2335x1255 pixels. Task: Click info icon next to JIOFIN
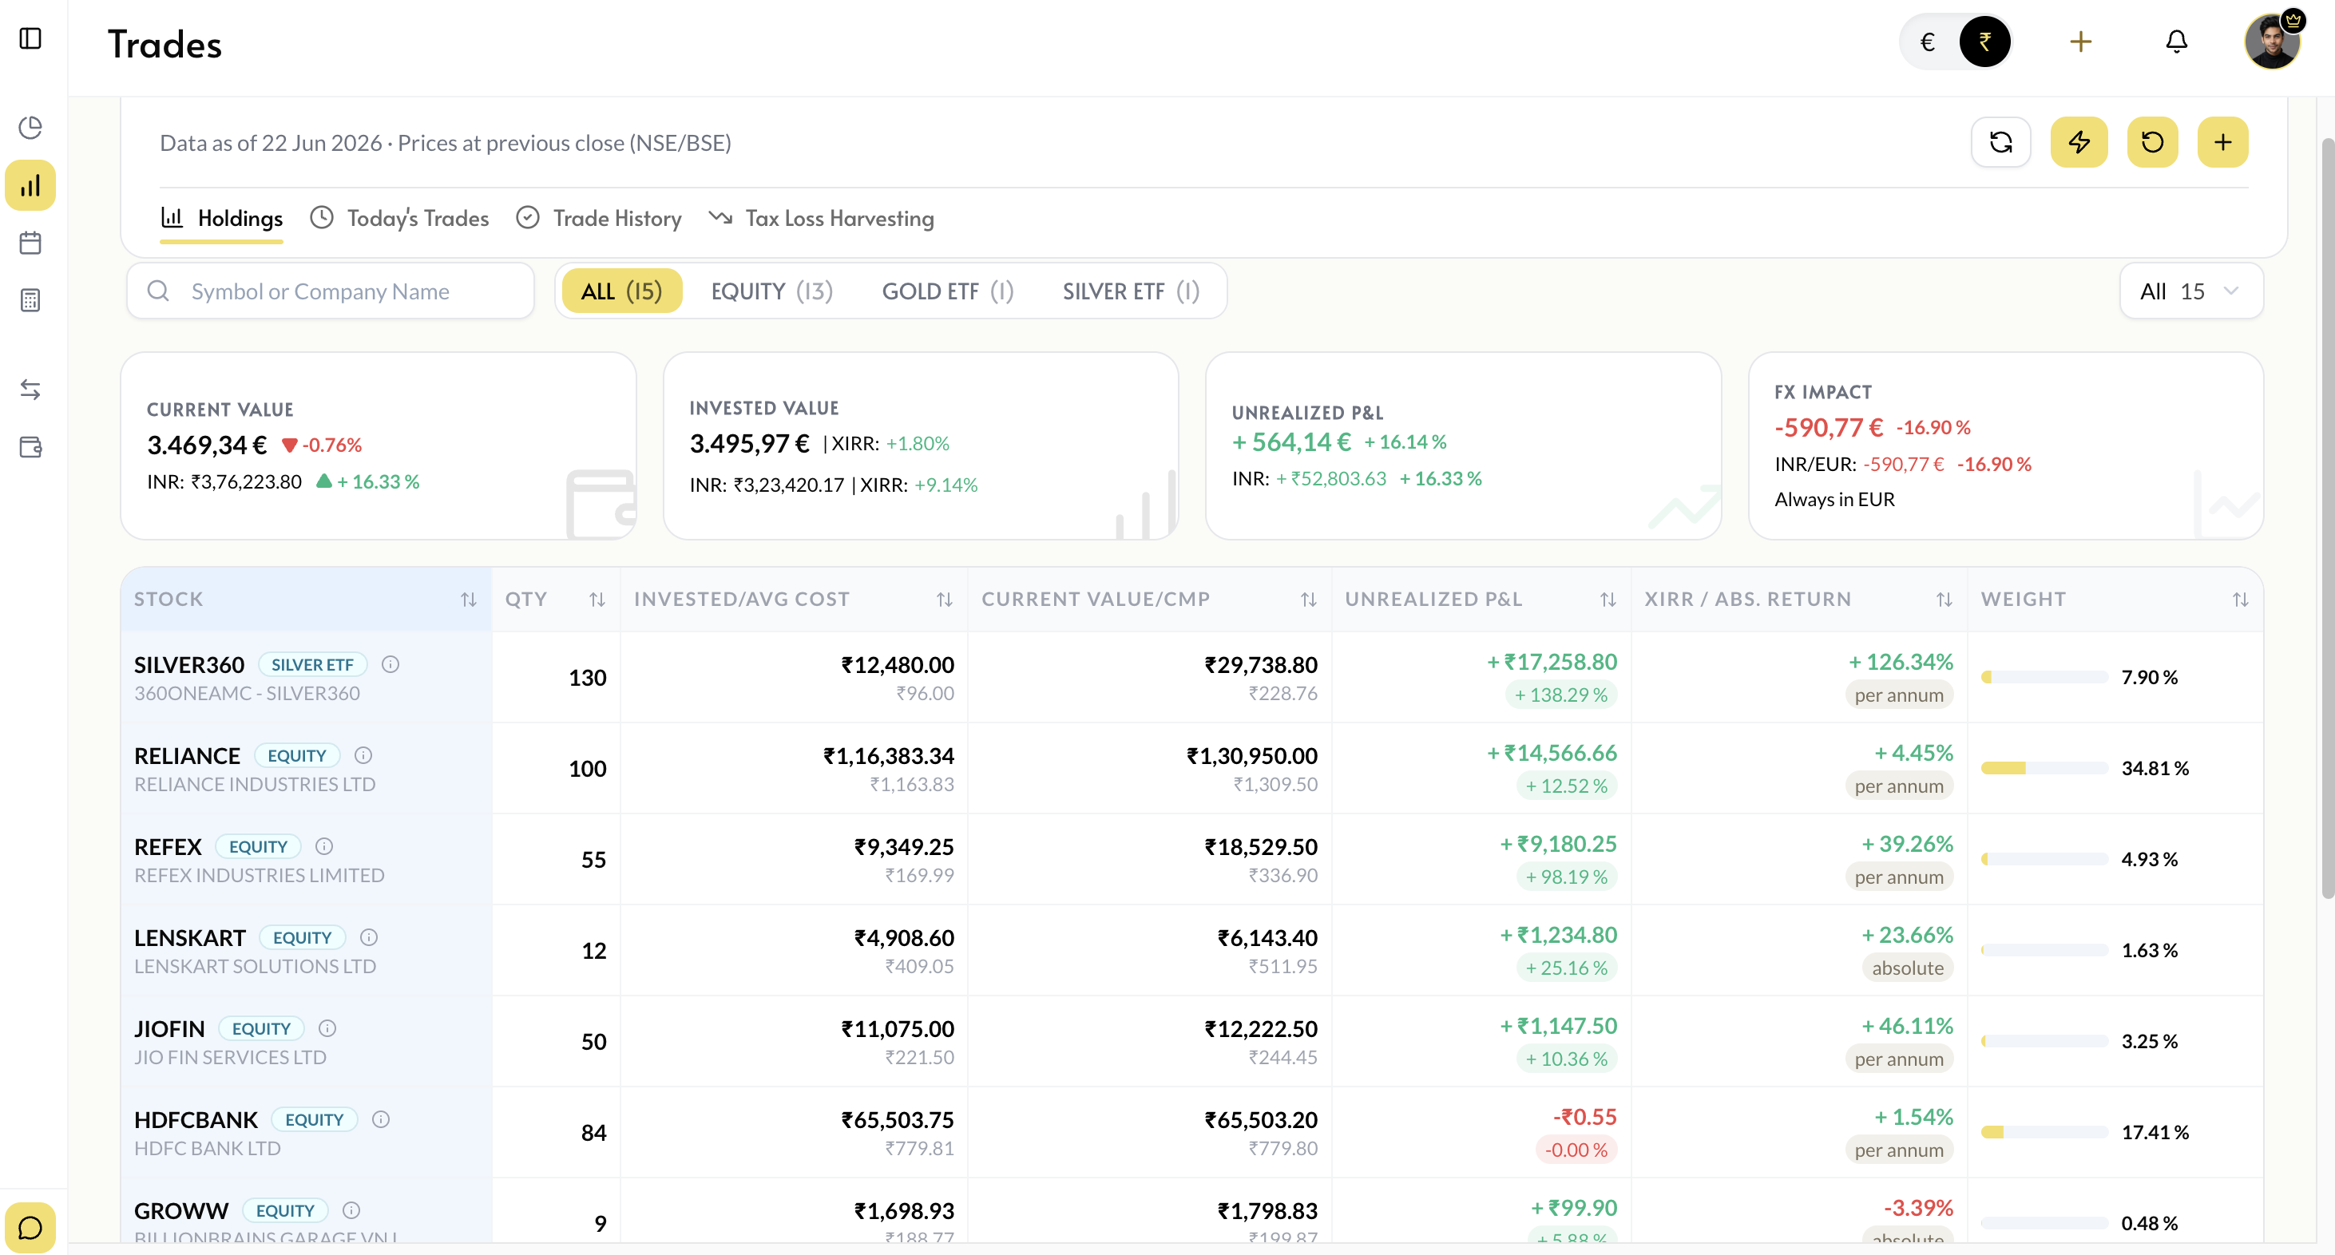click(x=328, y=1028)
